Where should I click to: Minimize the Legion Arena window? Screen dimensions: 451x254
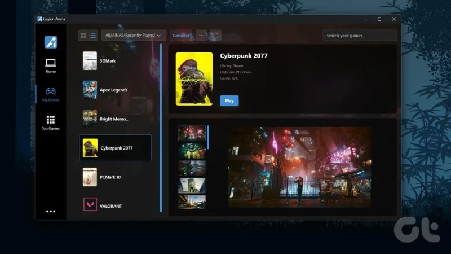click(365, 19)
